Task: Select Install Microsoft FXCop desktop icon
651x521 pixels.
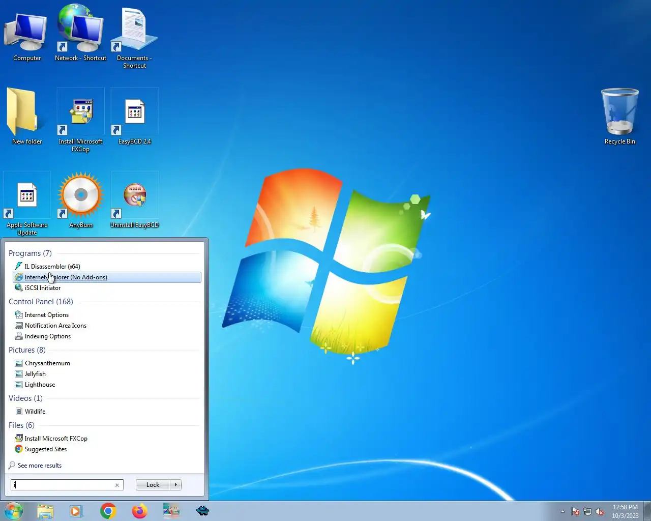Action: [x=81, y=121]
